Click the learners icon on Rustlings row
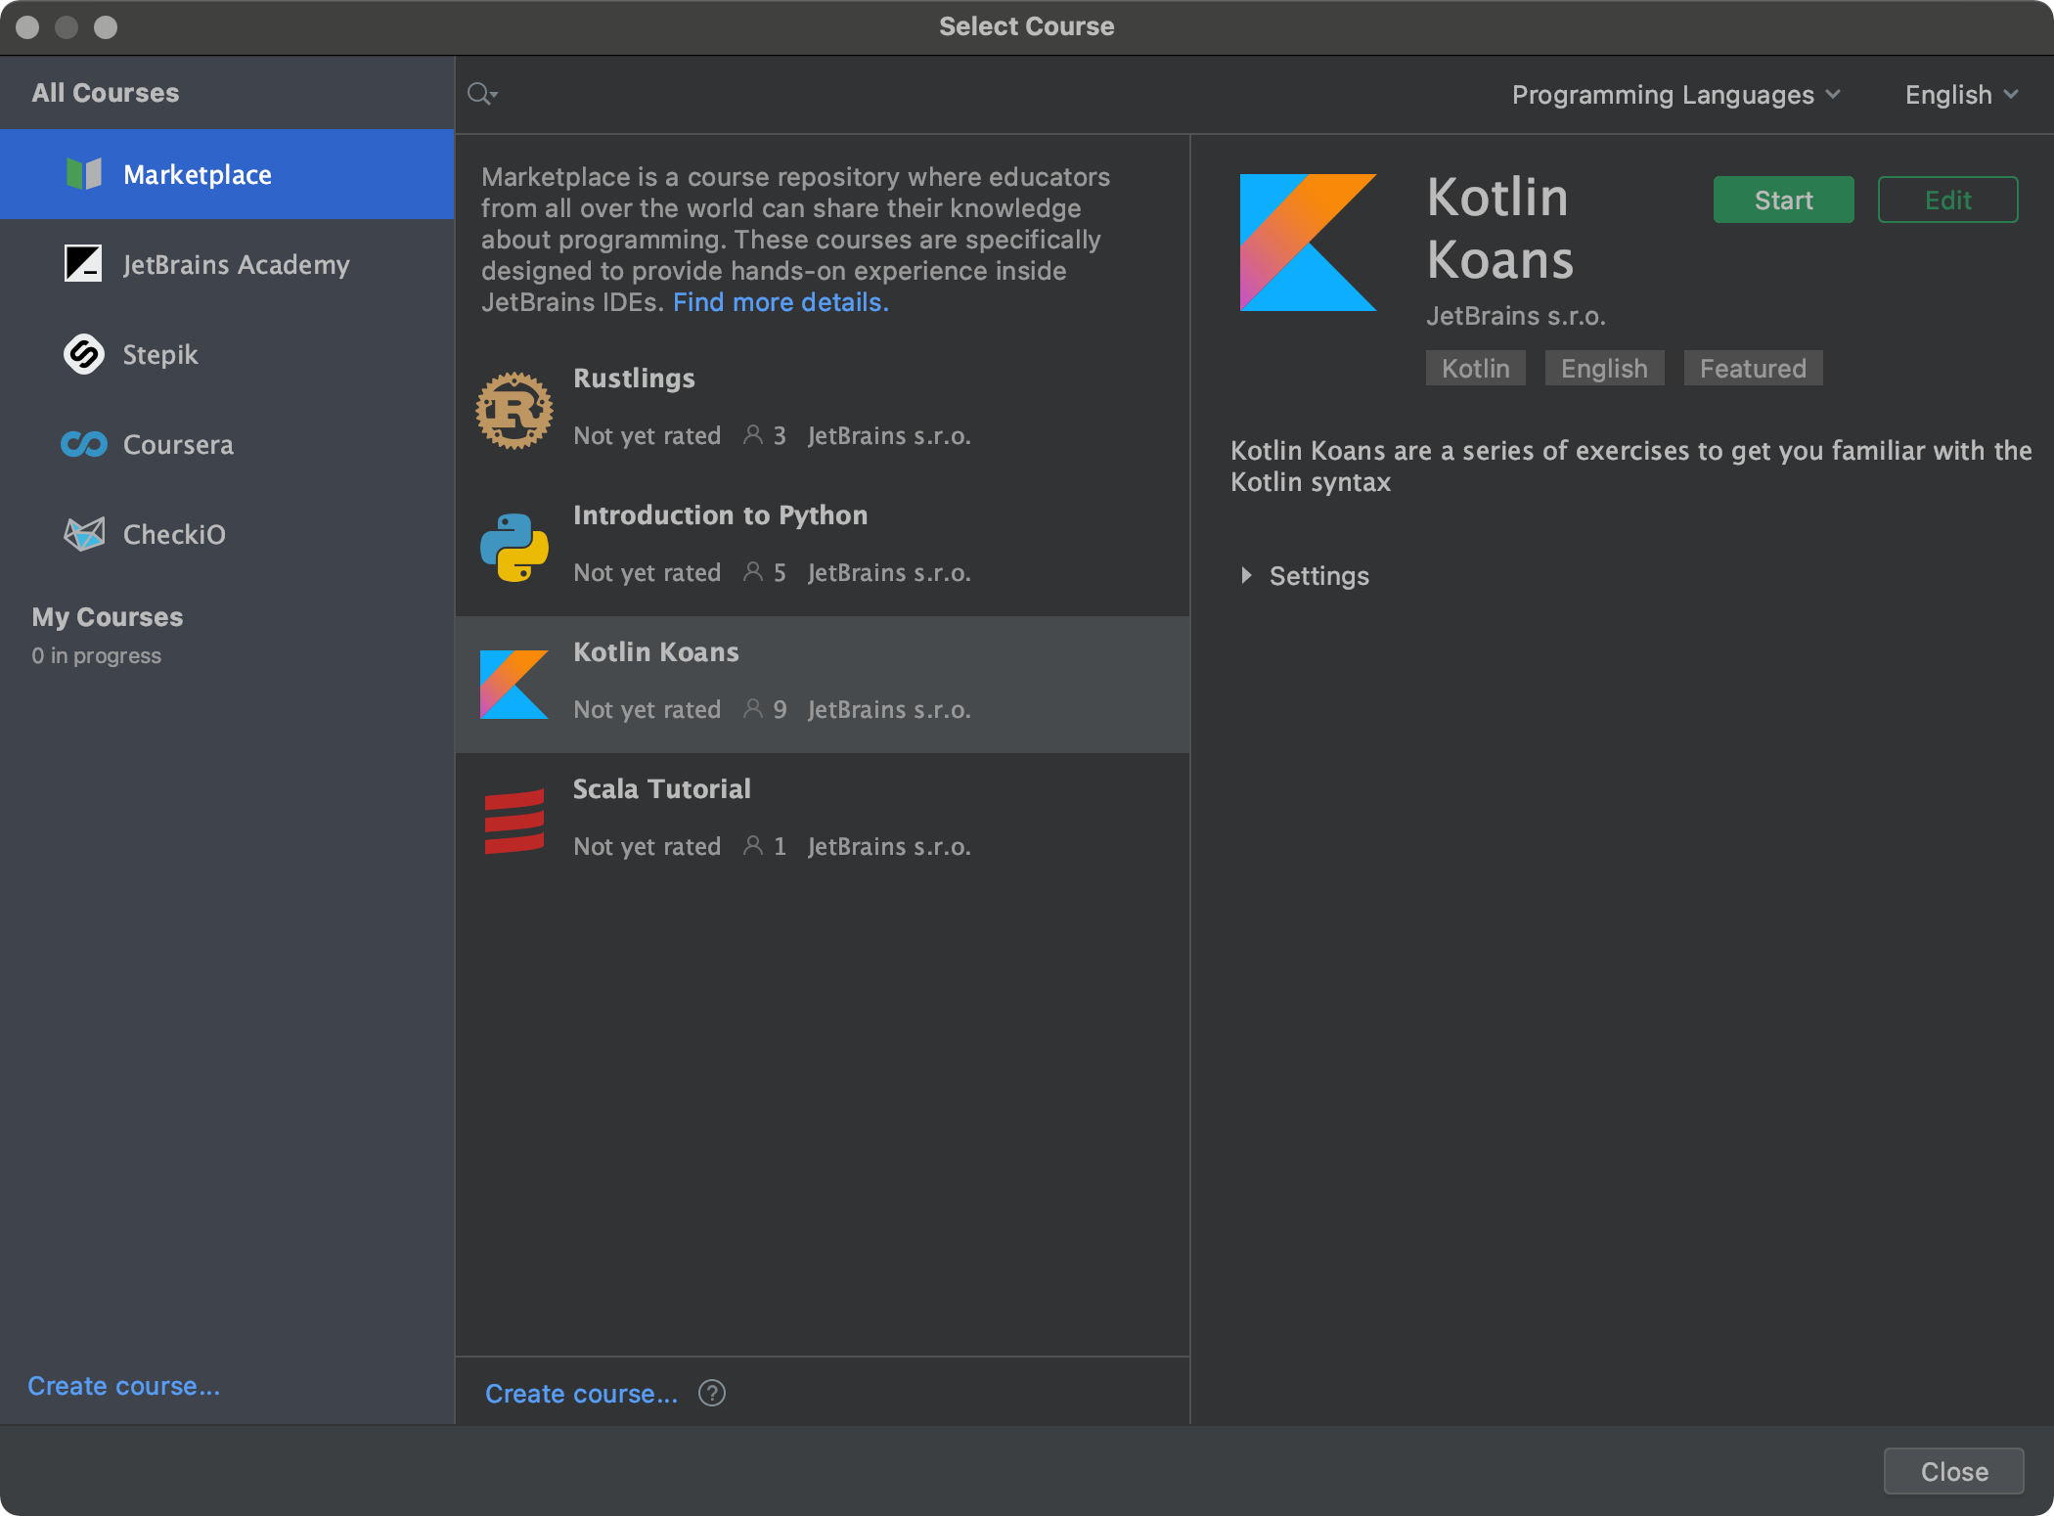This screenshot has height=1516, width=2054. click(753, 435)
